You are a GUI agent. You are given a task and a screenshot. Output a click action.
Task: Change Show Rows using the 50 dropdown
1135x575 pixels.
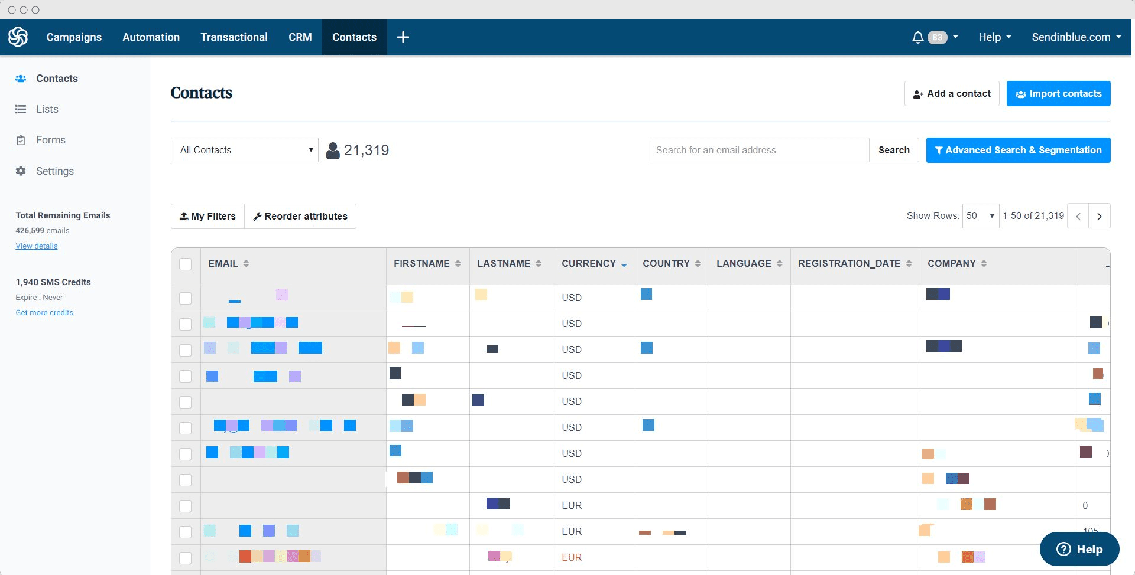[x=980, y=216]
